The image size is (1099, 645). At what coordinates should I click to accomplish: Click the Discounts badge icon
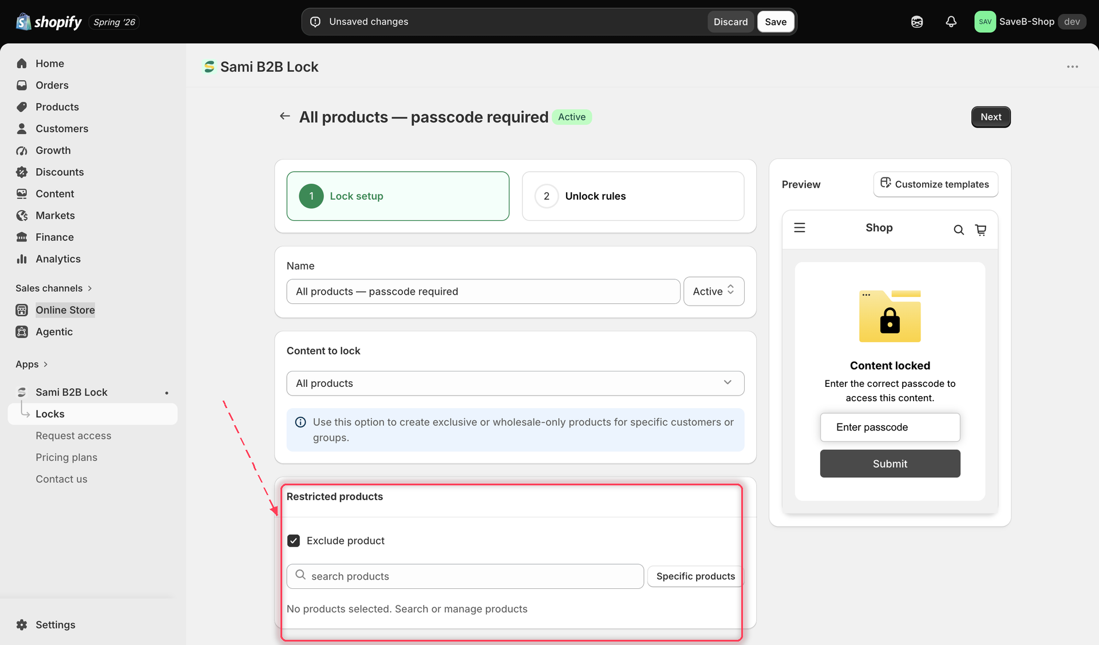click(22, 172)
